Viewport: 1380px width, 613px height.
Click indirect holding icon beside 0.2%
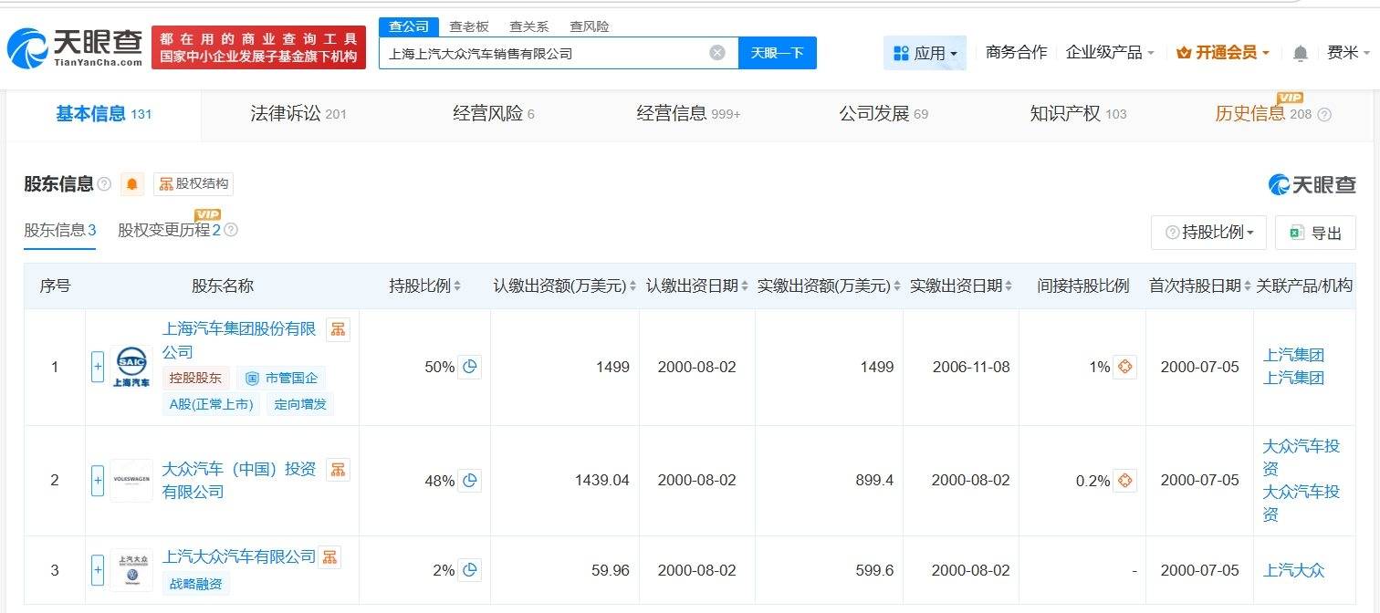point(1124,480)
